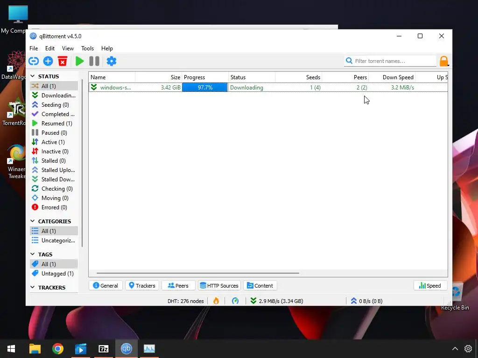This screenshot has height=358, width=478.
Task: Sort torrents by Peers column
Action: (x=345, y=77)
